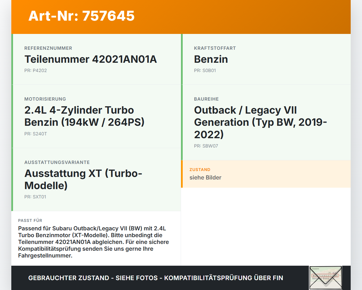Select the Teilenummer 42021AN01A text
Screen dimensions: 362x290
90,59
